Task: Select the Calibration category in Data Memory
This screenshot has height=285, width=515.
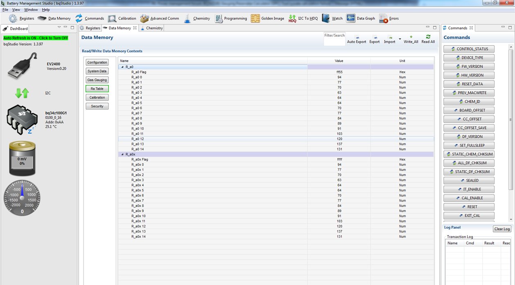Action: [x=97, y=97]
